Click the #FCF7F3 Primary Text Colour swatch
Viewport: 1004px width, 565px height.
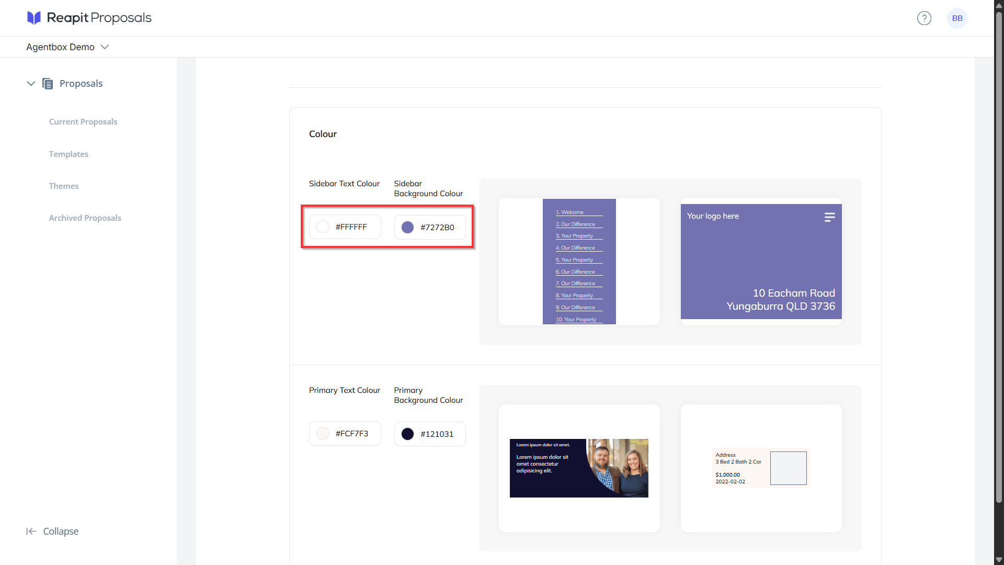[x=323, y=434]
